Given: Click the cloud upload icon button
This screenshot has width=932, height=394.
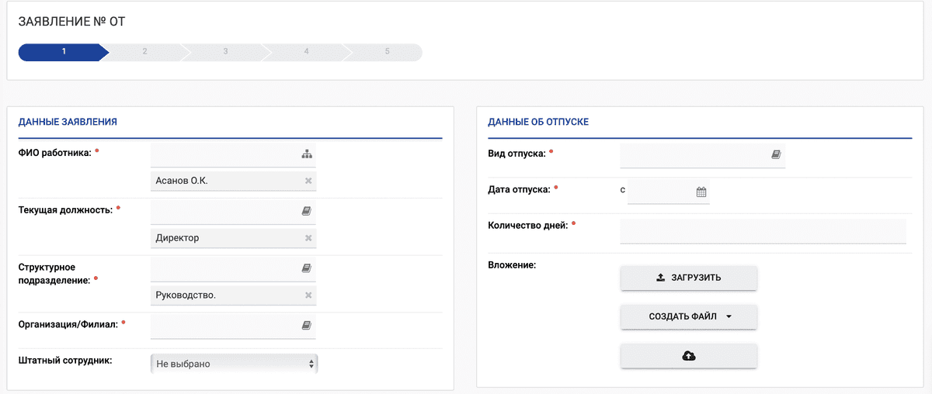Looking at the screenshot, I should [688, 356].
